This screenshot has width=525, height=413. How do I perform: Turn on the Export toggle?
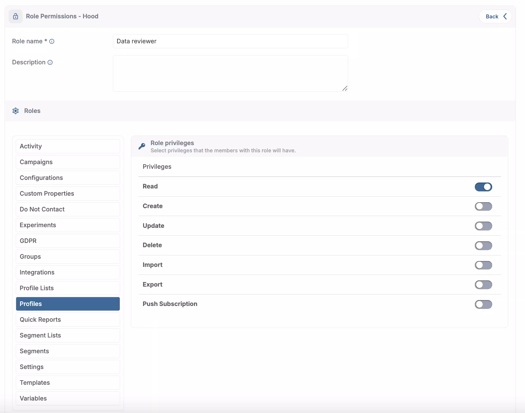483,285
